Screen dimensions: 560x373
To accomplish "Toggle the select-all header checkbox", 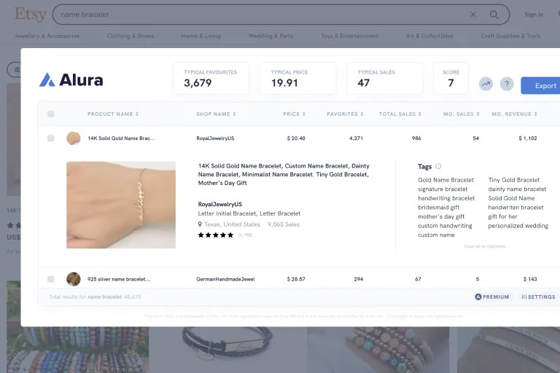I will point(50,114).
